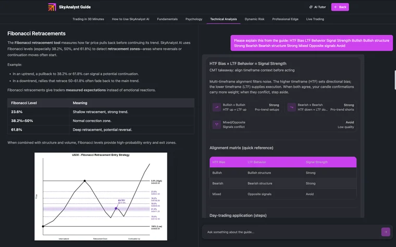This screenshot has height=247, width=396.
Task: Click the Mixed/Opposite signals conflict icon
Action: tap(216, 125)
